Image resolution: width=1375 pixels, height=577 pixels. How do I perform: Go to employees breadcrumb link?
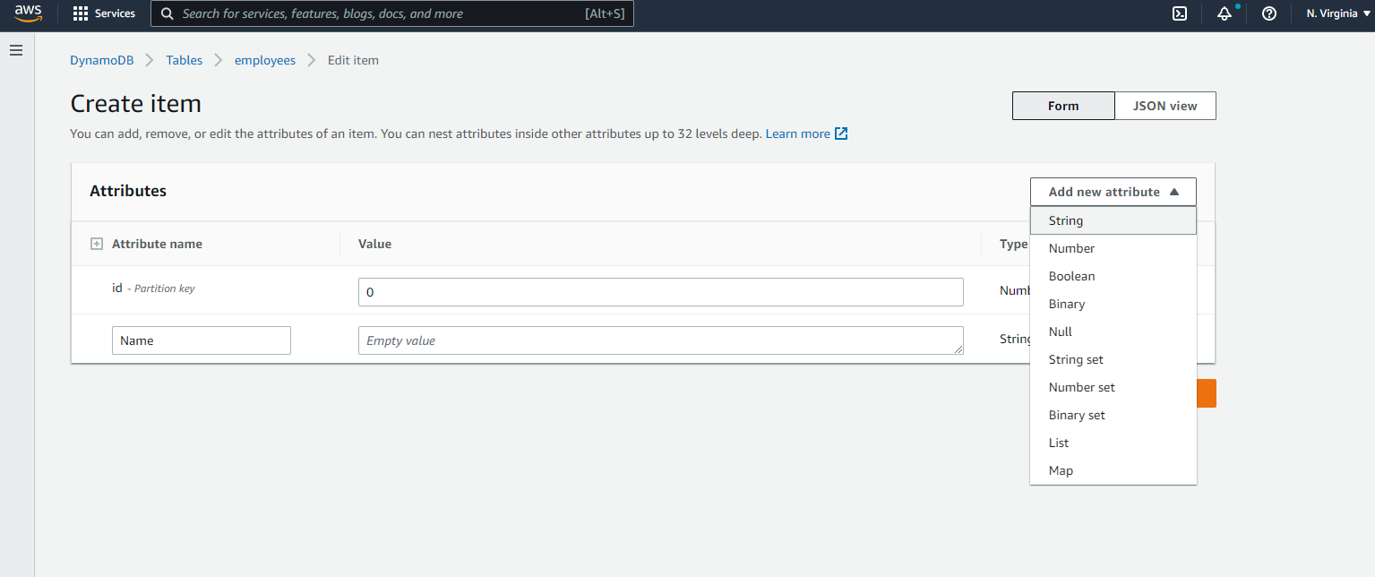[265, 60]
